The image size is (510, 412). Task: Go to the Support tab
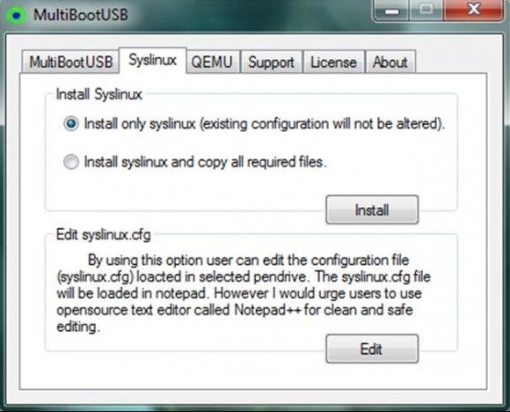[271, 62]
